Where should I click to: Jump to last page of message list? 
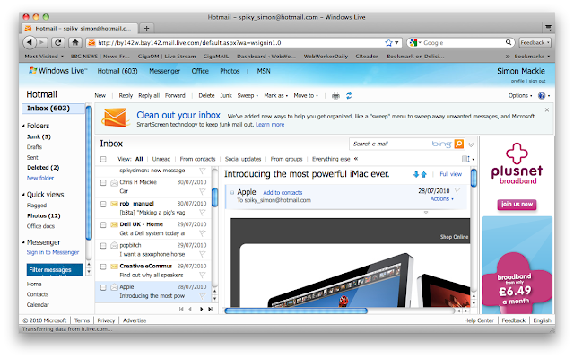coord(210,309)
